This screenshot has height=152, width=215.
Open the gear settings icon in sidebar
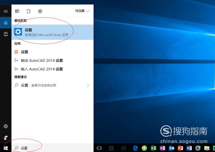[x=6, y=126]
